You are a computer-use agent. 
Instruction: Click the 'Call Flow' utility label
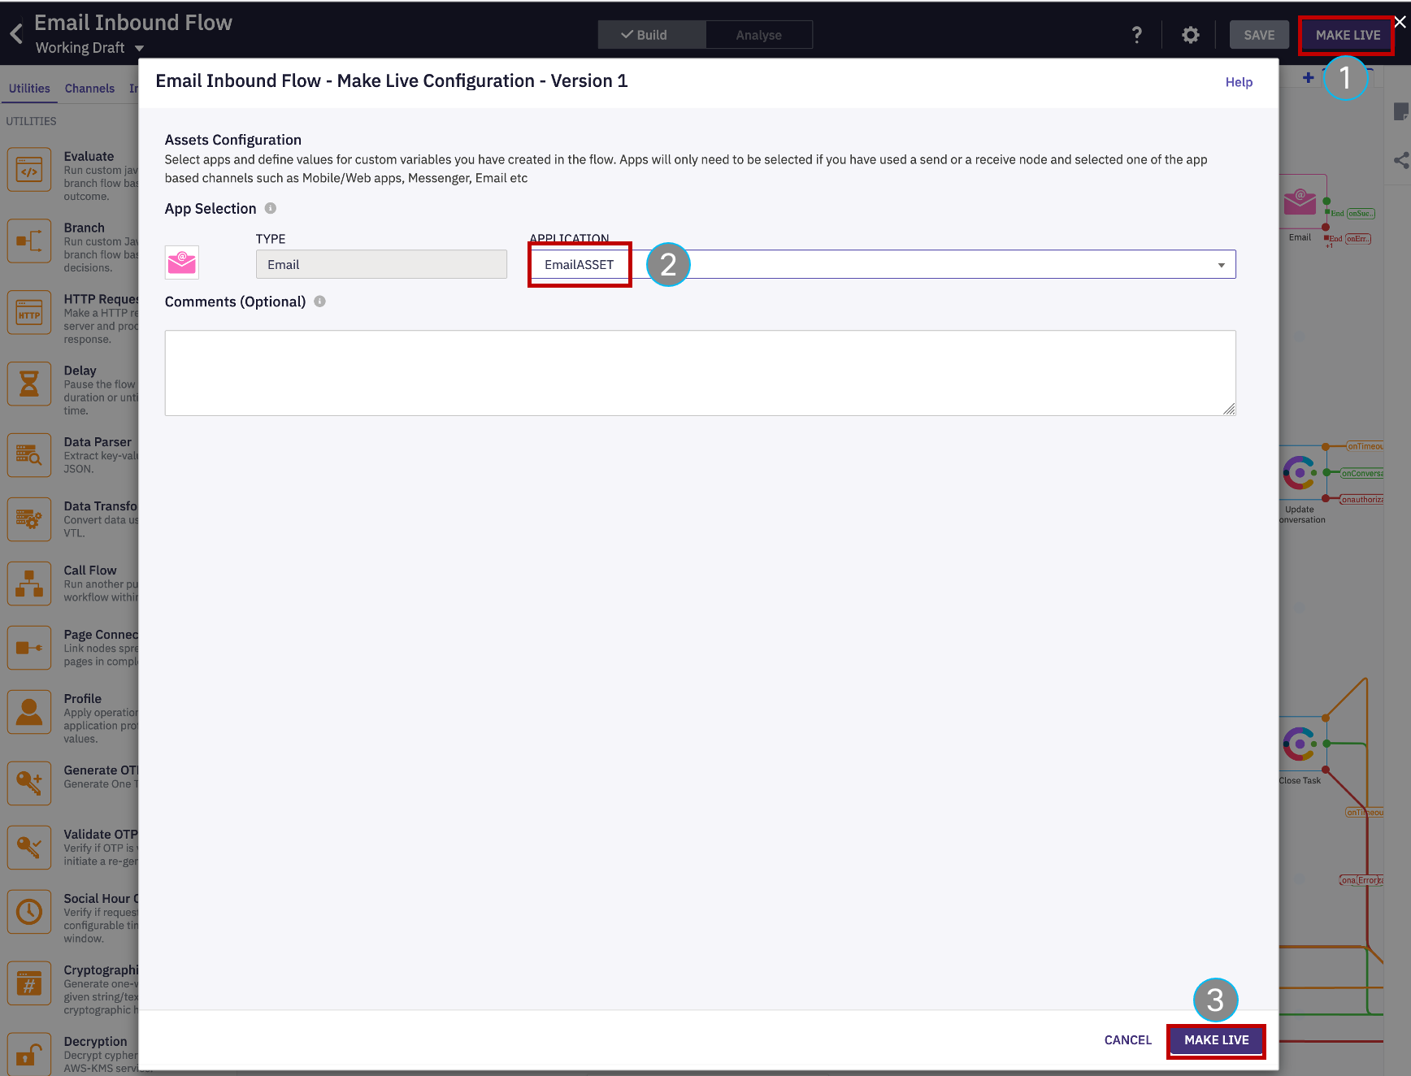[x=90, y=571]
